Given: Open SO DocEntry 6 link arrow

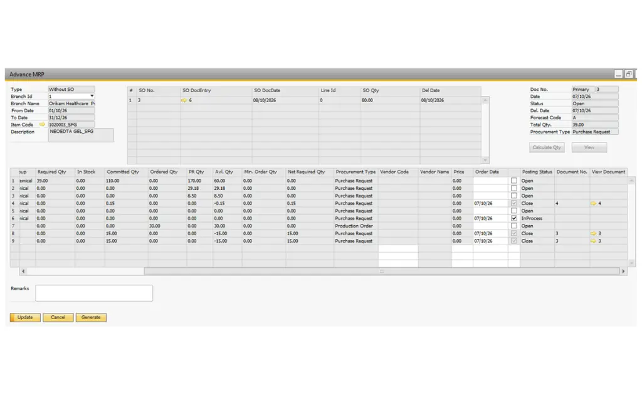Looking at the screenshot, I should click(184, 100).
